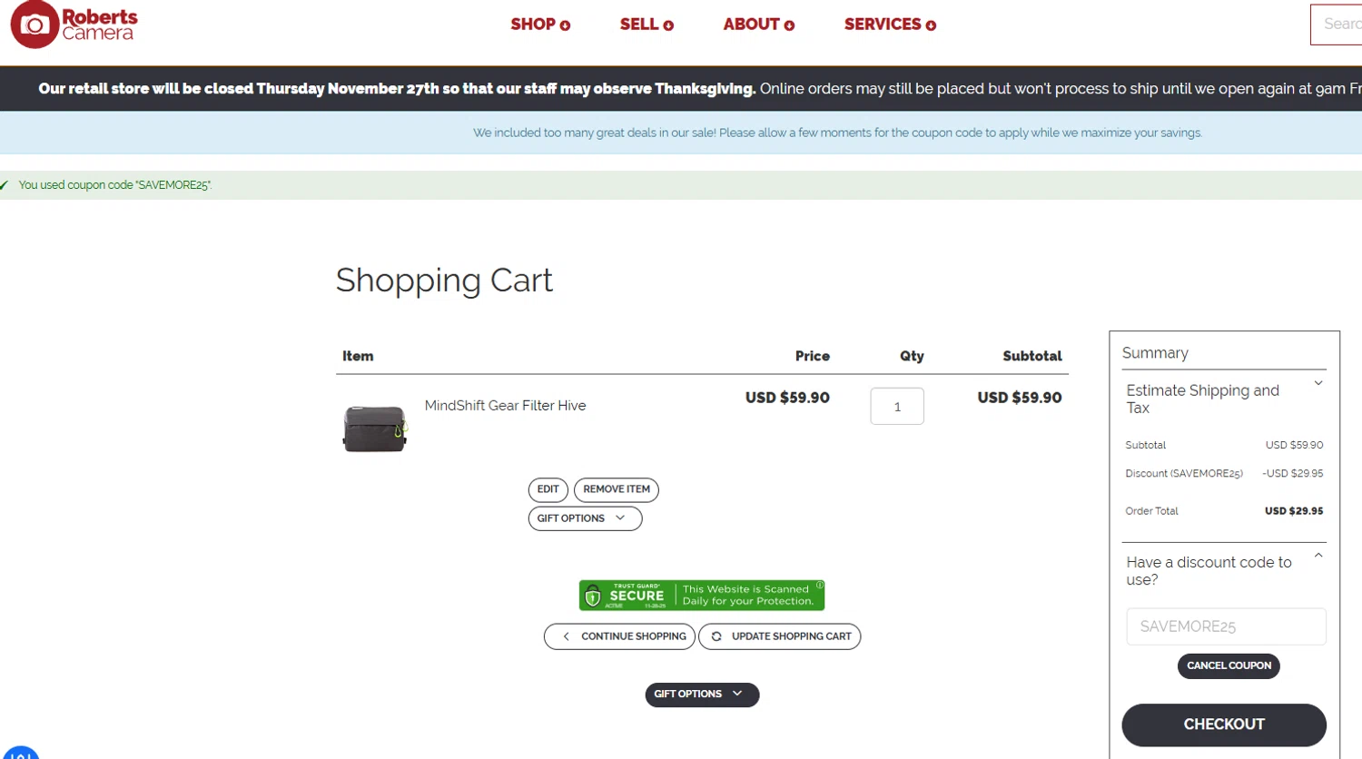Click the CHECKOUT button
This screenshot has width=1362, height=759.
pyautogui.click(x=1224, y=724)
